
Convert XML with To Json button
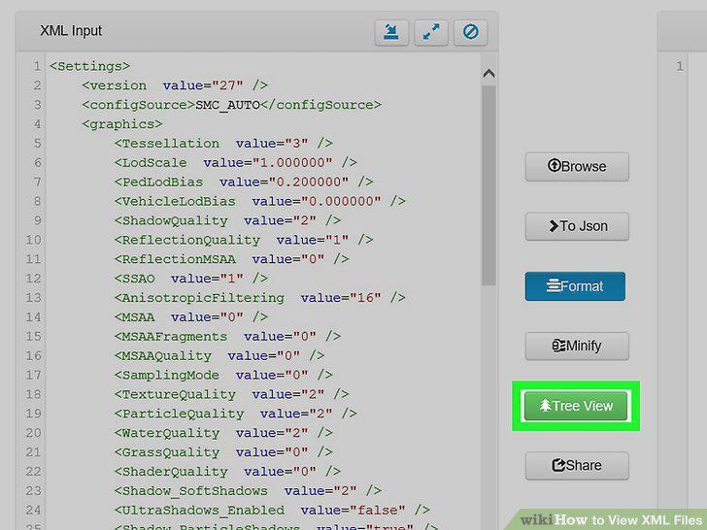pos(577,226)
